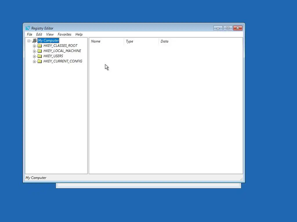This screenshot has width=297, height=222.
Task: Select the HKEY_LOCAL_MACHINE label
Action: (x=62, y=51)
